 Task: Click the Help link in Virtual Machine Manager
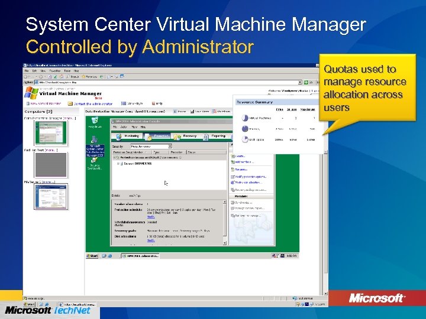click(159, 103)
